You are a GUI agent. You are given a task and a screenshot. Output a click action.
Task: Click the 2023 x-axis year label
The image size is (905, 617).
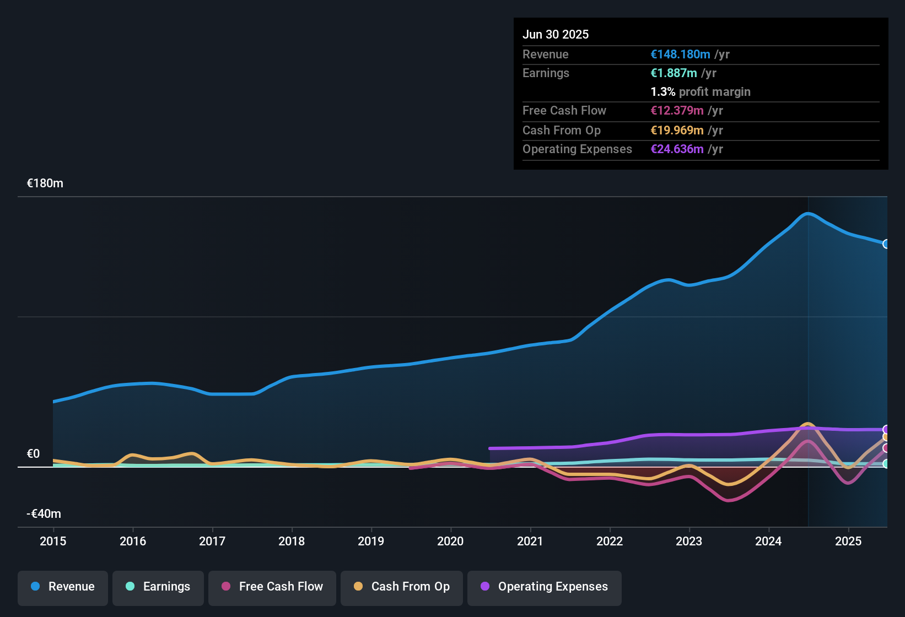pyautogui.click(x=689, y=541)
